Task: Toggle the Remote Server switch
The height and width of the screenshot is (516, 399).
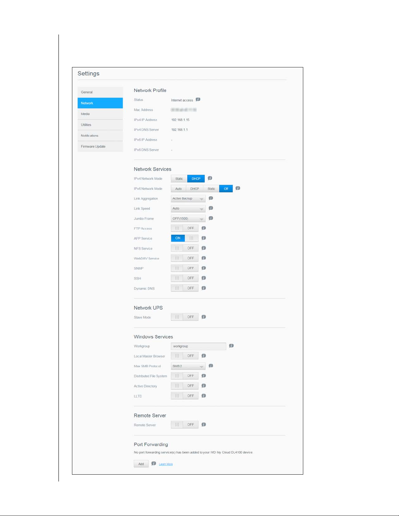Action: (x=185, y=425)
